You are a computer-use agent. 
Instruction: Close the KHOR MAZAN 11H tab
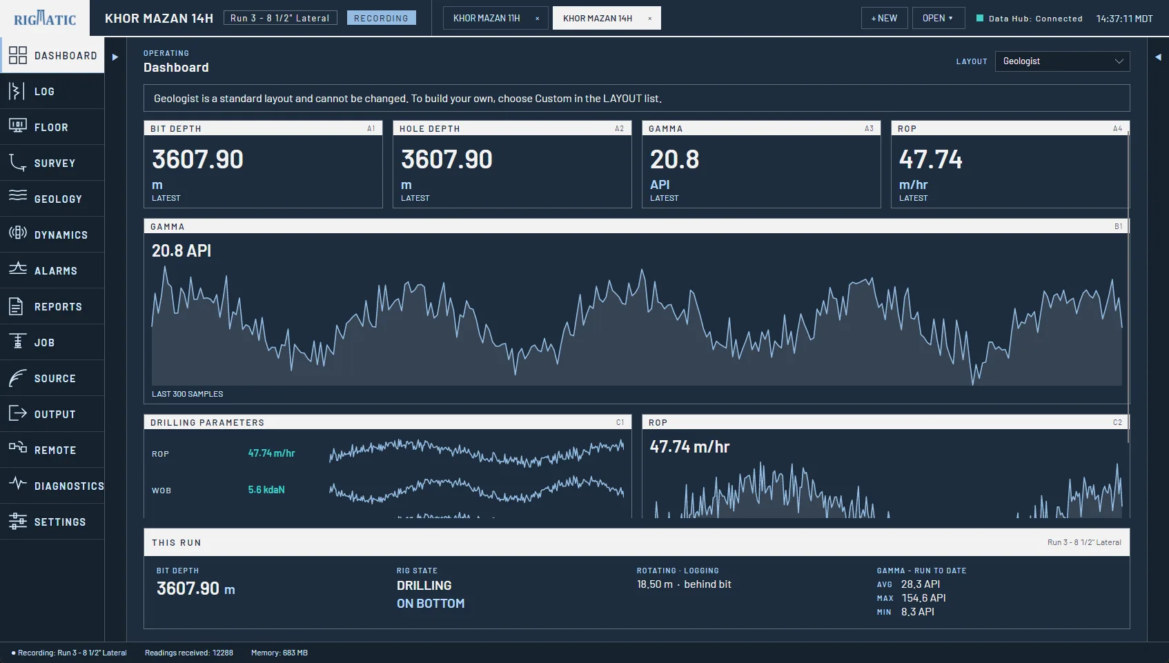(538, 19)
